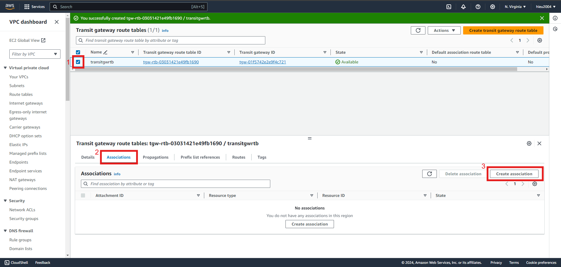Open the Services grid menu

click(34, 6)
